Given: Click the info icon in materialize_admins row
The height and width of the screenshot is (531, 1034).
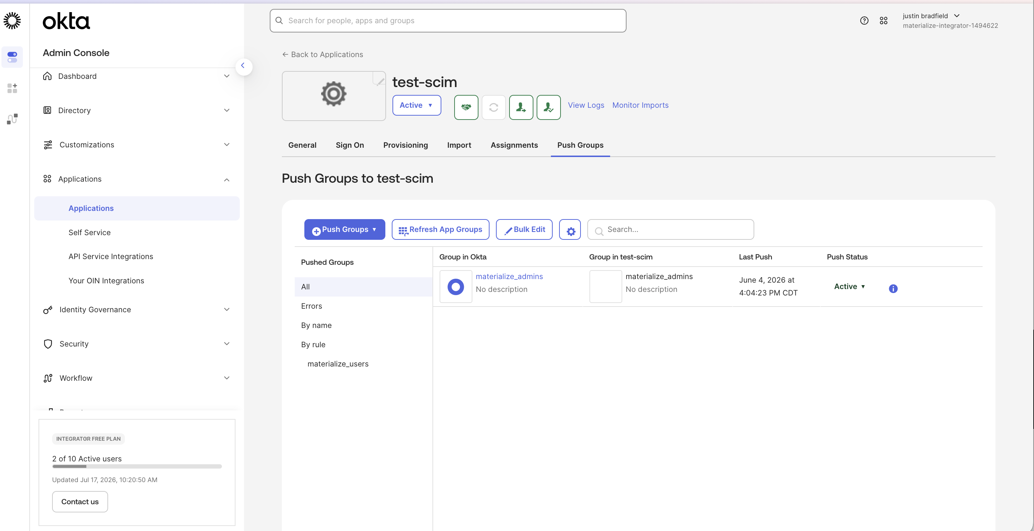Looking at the screenshot, I should [x=893, y=289].
